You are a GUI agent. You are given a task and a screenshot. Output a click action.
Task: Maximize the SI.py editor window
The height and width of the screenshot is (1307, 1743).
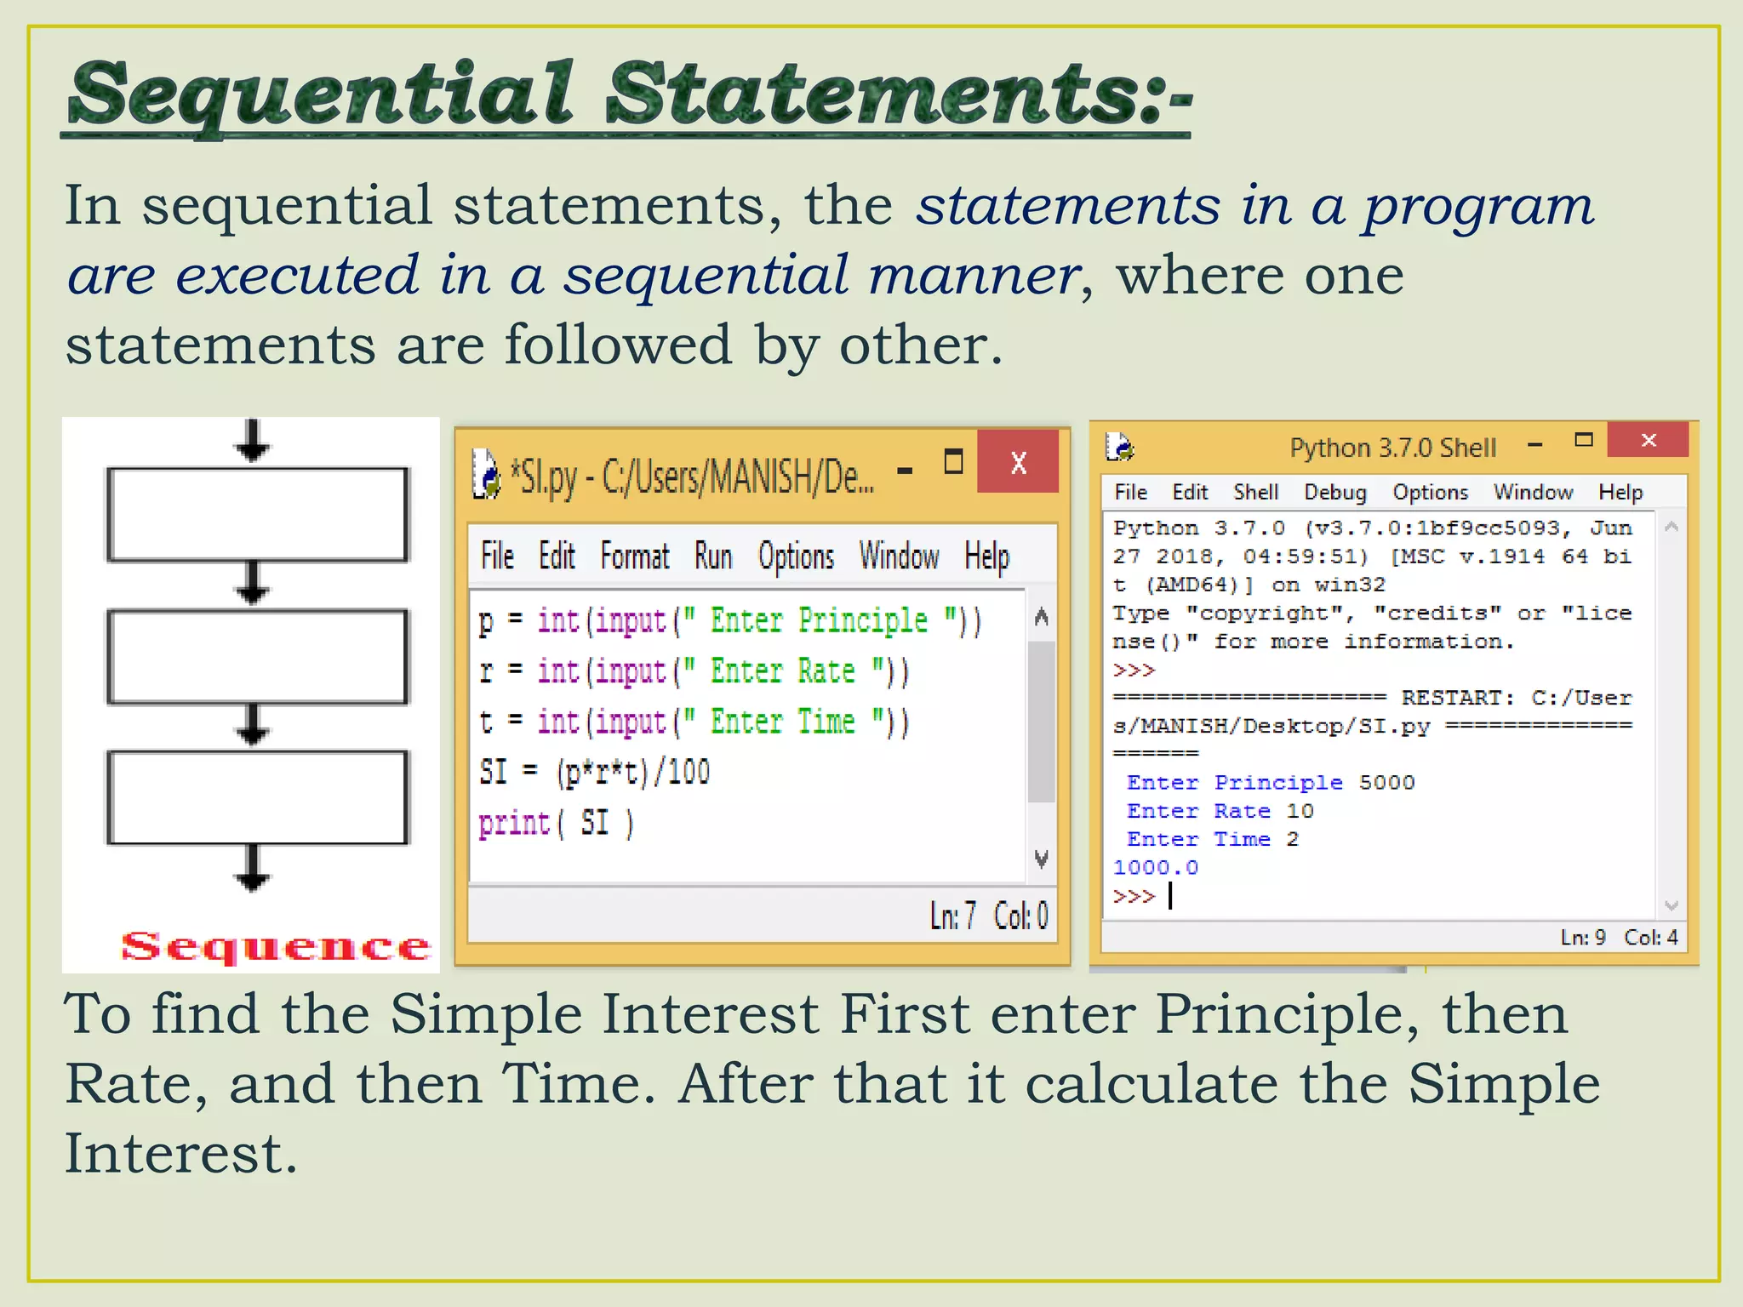coord(953,462)
